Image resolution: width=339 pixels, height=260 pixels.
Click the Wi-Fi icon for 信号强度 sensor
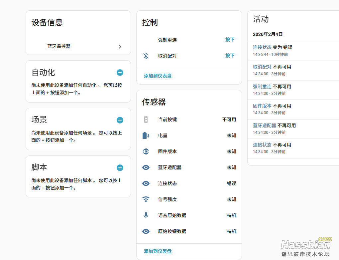pos(146,199)
